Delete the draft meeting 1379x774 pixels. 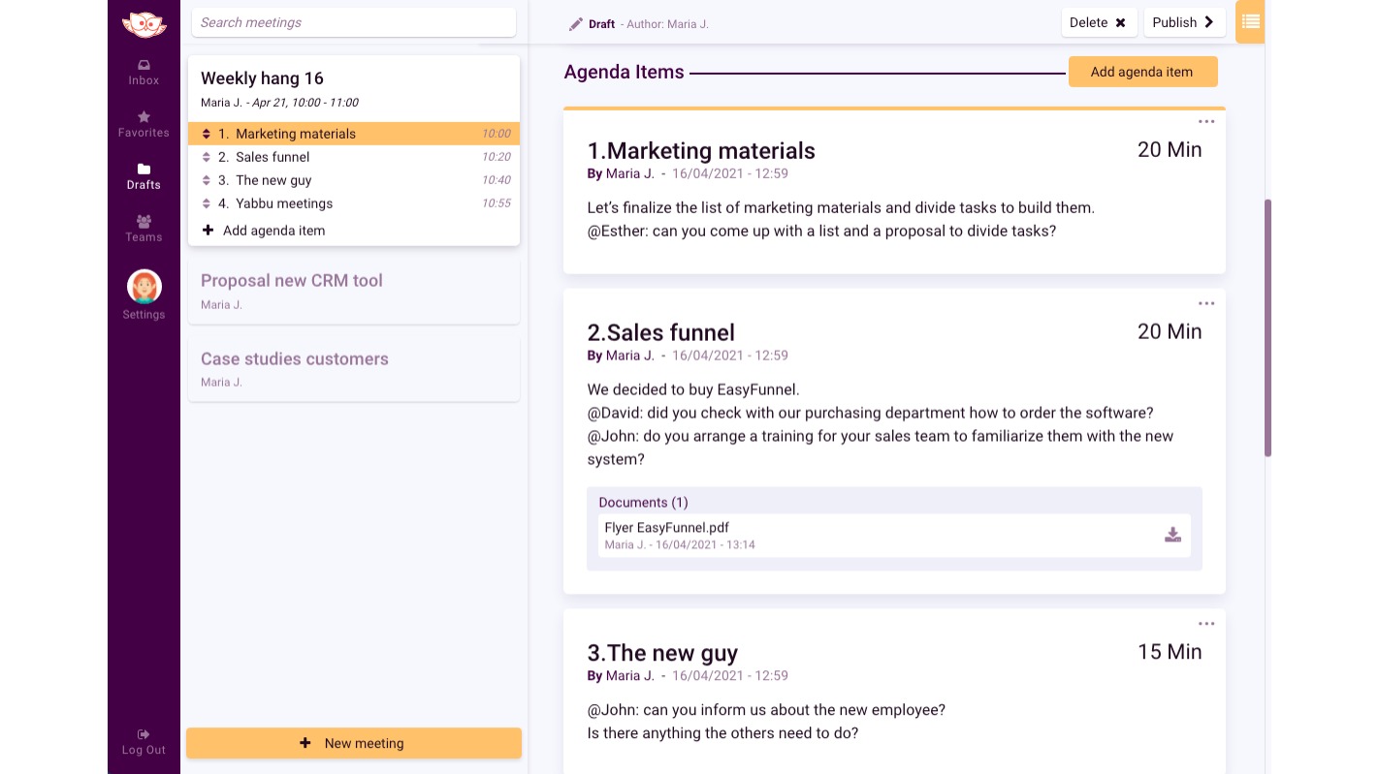(x=1099, y=22)
